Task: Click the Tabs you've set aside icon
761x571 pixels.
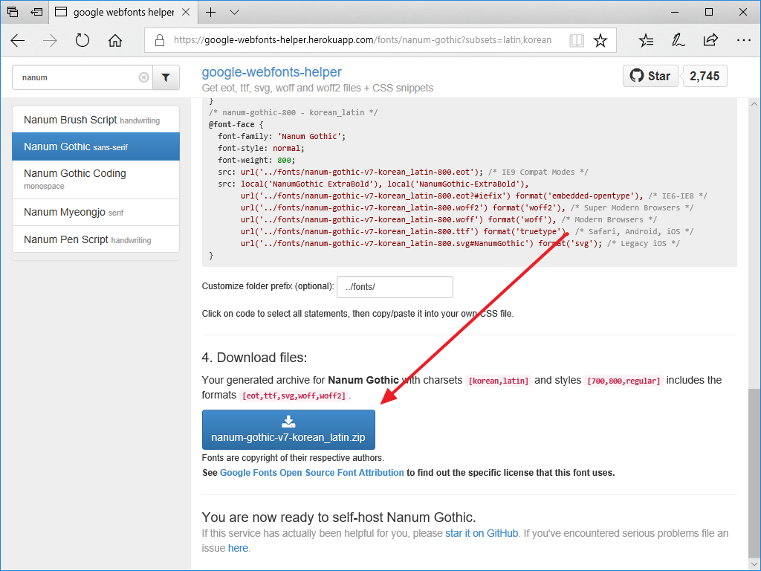Action: point(13,12)
